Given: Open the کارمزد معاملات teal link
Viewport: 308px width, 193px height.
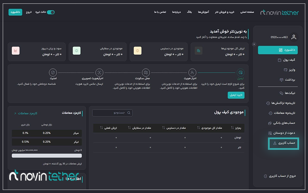Looking at the screenshot, I should coord(26,113).
